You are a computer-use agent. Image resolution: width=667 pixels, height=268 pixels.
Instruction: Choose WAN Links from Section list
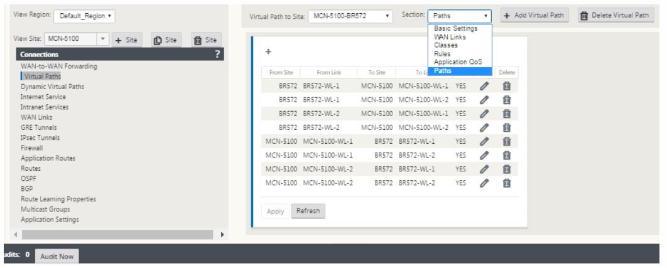[450, 37]
